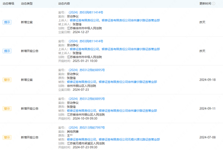Click 提示 badge in the 新增开庭公告 row
This screenshot has height=150, width=223.
click(7, 51)
